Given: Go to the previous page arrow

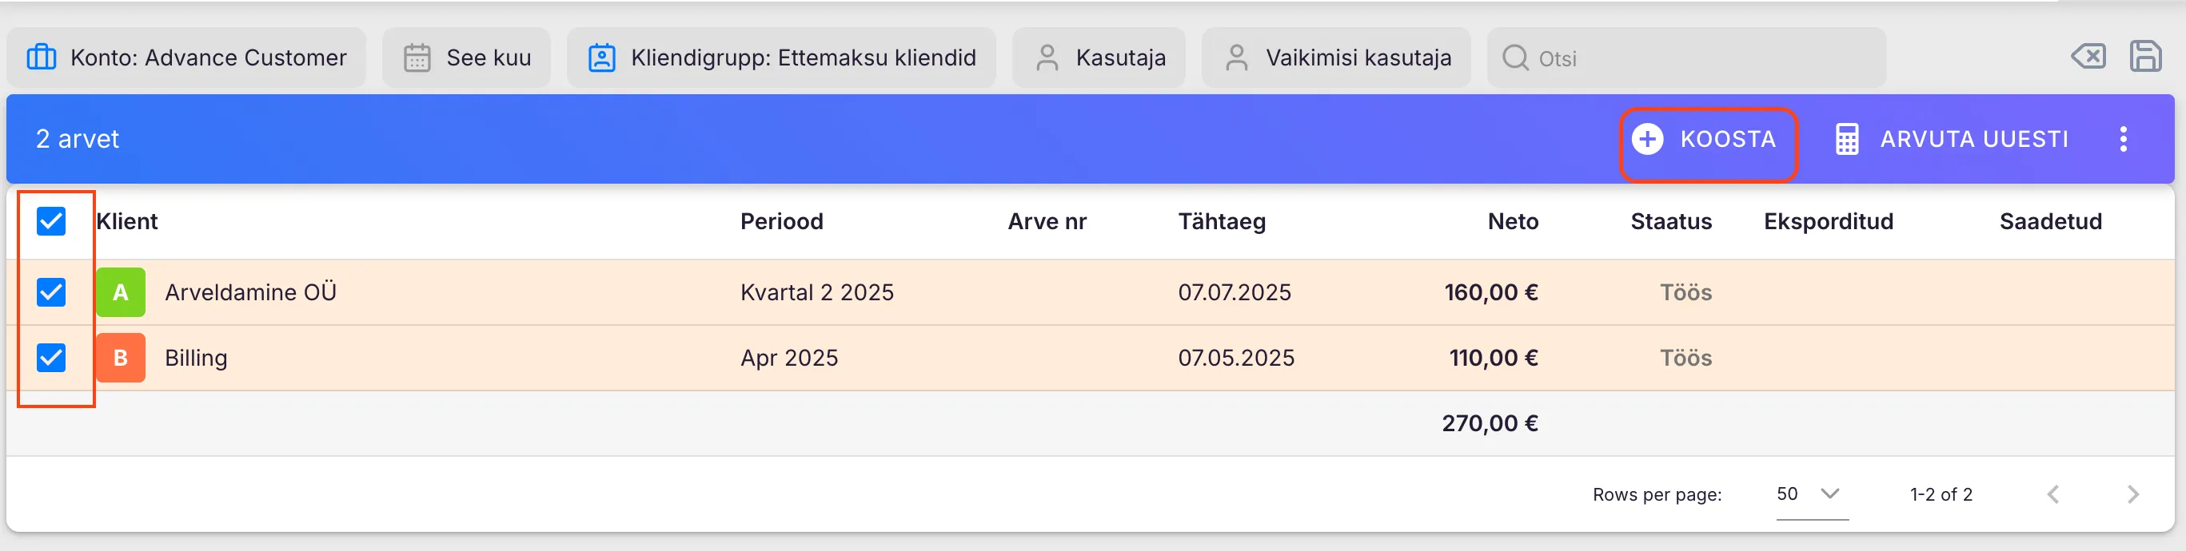Looking at the screenshot, I should pyautogui.click(x=2052, y=494).
